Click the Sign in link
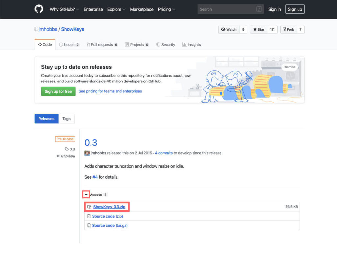337x253 pixels. tap(274, 9)
